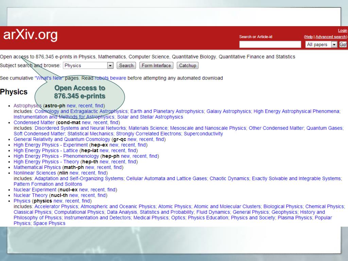
Task: Open Space Physics link
Action: (x=49, y=223)
